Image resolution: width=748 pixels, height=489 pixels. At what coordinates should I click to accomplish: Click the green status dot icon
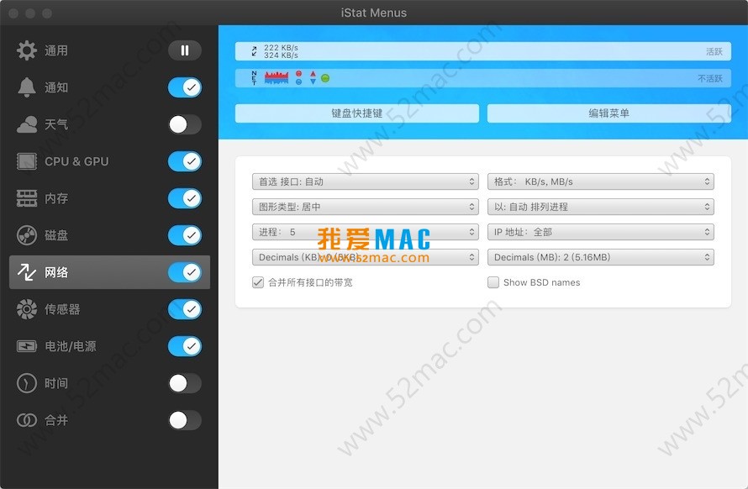click(325, 78)
